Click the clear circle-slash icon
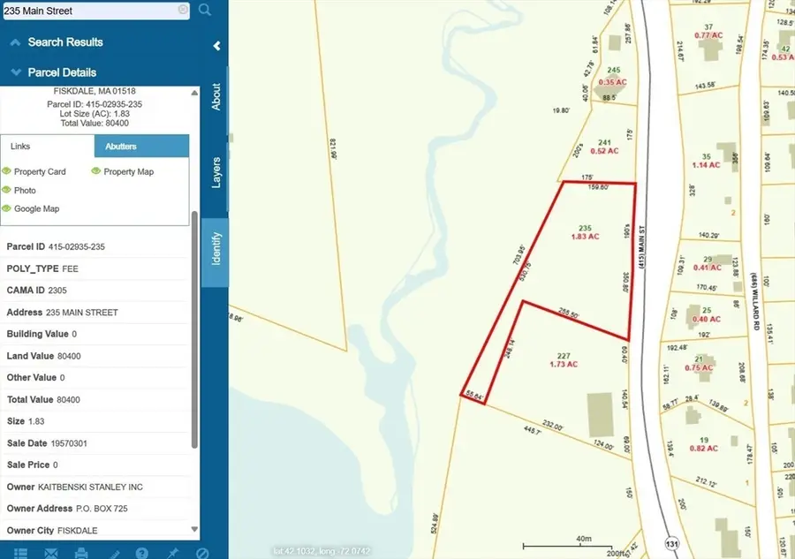Viewport: 795px width, 559px height. click(x=202, y=553)
